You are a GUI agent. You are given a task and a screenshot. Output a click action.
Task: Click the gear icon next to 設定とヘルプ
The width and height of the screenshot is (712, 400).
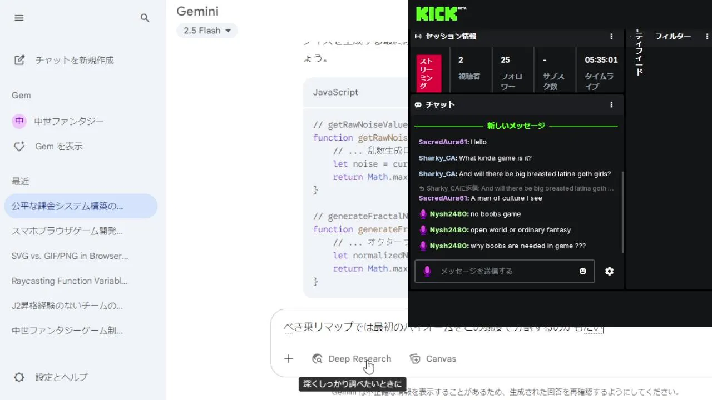tap(19, 377)
